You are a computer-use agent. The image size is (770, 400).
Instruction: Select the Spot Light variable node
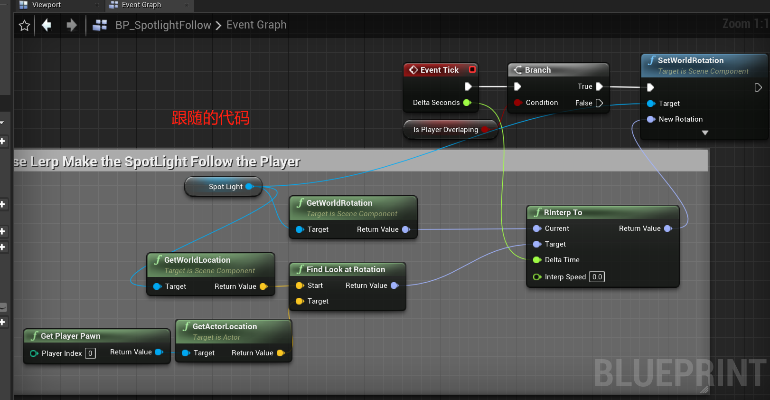pyautogui.click(x=223, y=187)
